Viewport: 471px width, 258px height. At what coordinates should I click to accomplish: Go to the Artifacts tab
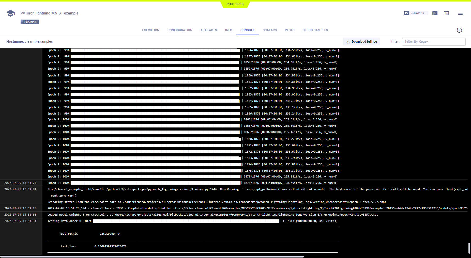tap(208, 30)
